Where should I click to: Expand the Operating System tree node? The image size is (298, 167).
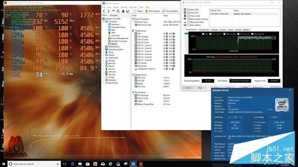click(x=103, y=50)
